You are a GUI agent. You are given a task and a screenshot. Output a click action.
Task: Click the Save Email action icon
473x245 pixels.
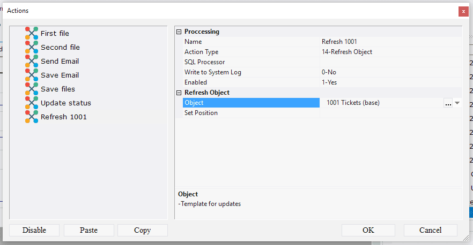click(32, 75)
